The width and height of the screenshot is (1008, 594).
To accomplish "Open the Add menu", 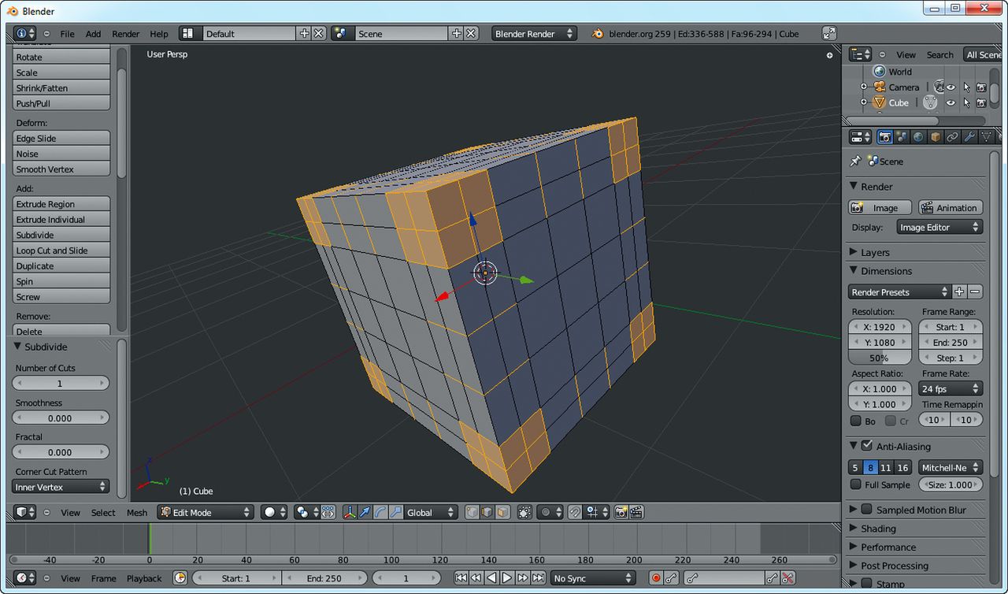I will point(93,34).
